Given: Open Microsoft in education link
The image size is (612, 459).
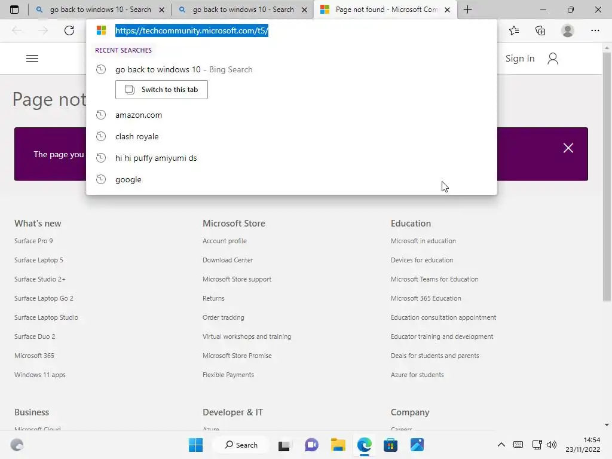Looking at the screenshot, I should tap(423, 241).
